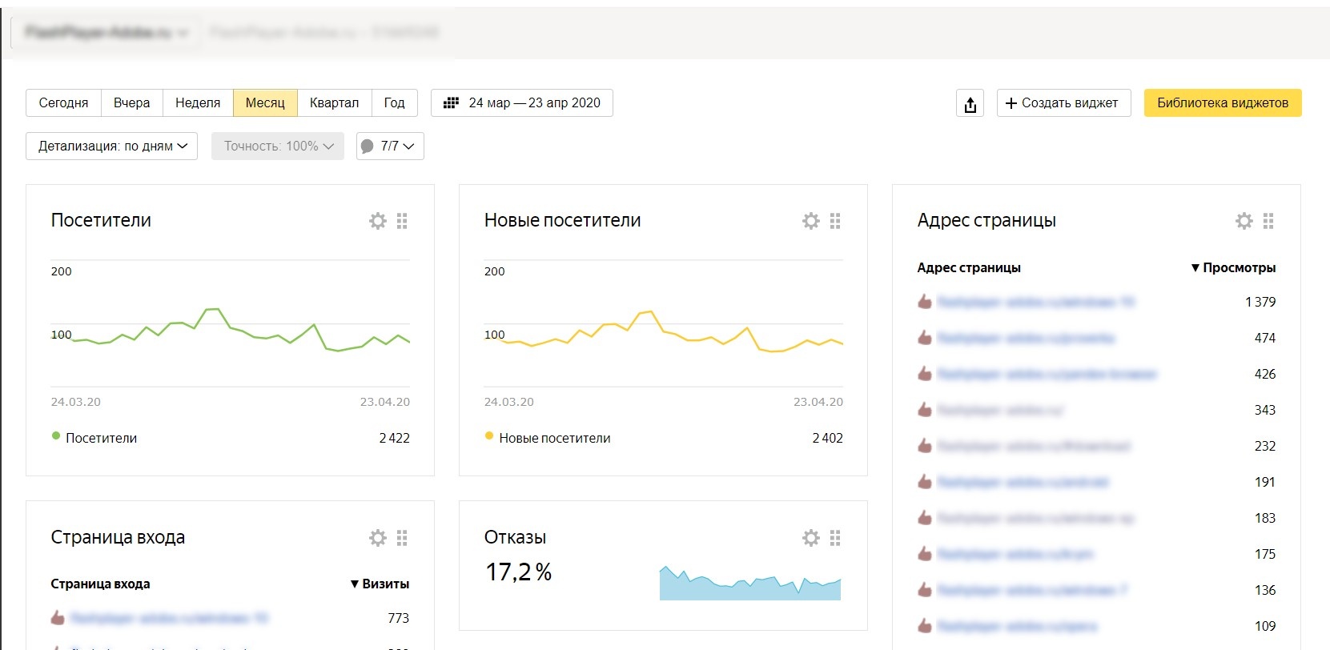1330x650 pixels.
Task: Select the Год period tab
Action: pyautogui.click(x=394, y=103)
